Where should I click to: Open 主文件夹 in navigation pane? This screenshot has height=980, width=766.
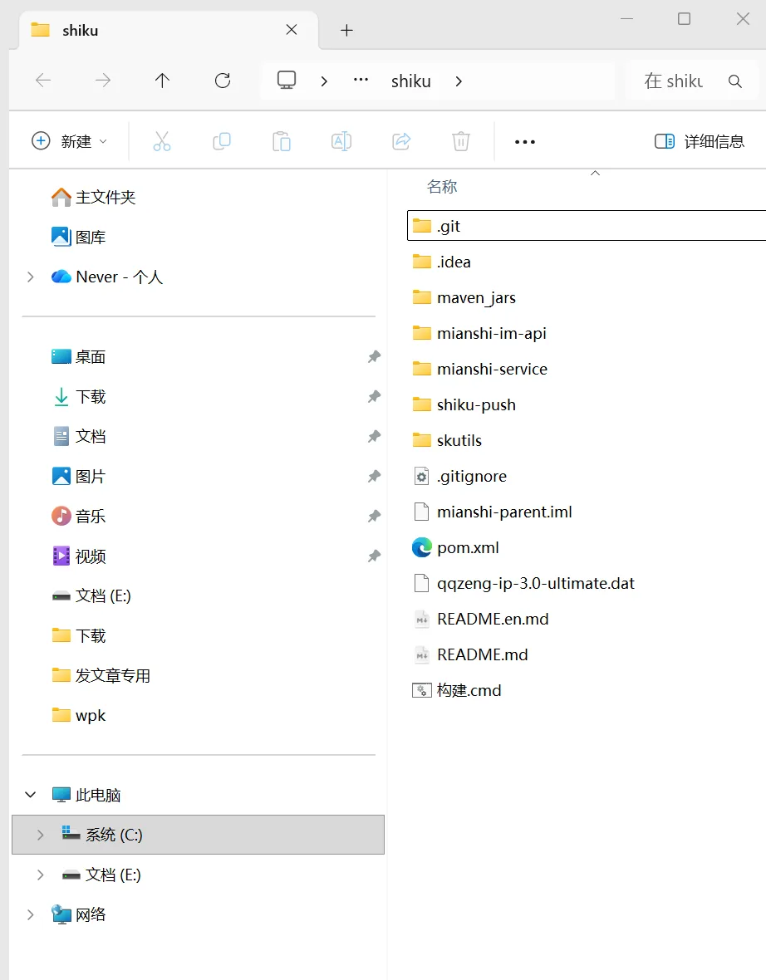93,197
